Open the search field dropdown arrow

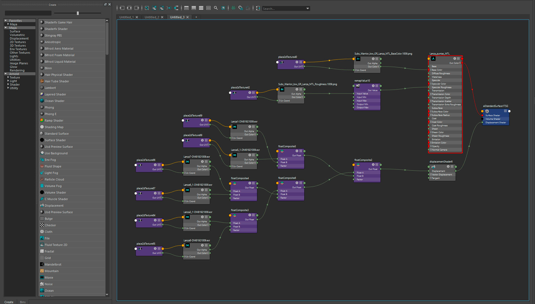coord(308,9)
